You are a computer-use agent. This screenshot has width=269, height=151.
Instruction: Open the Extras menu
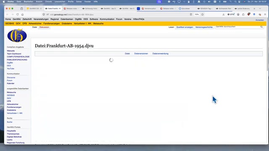coord(79,2)
